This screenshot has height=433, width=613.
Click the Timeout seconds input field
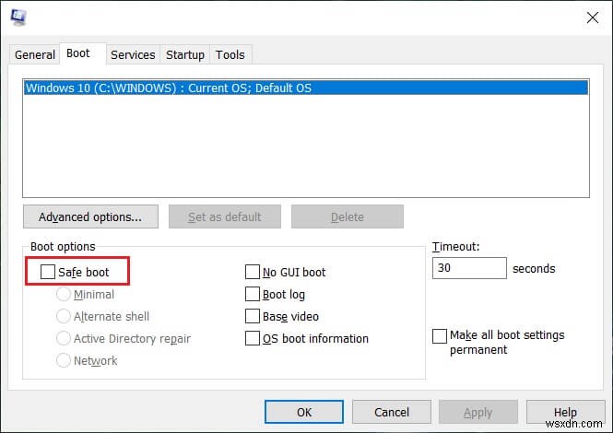click(468, 269)
